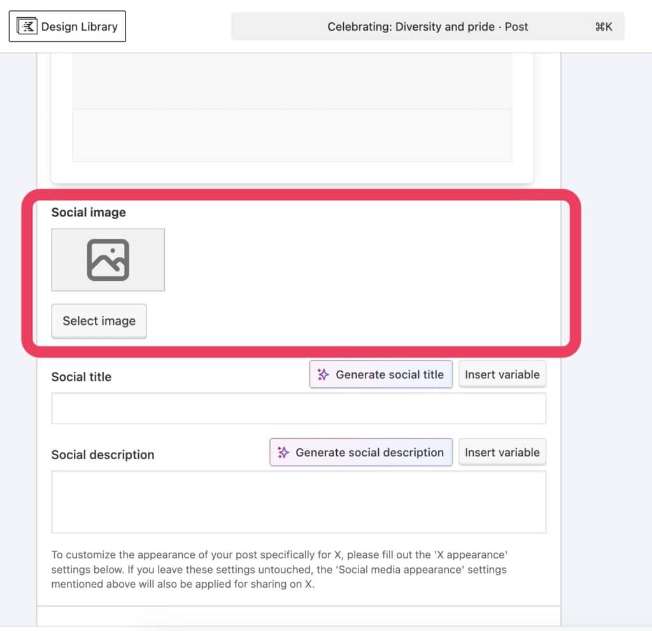Viewport: 652px width, 631px height.
Task: Click the ⌘K shortcut hint in the top bar
Action: (603, 27)
